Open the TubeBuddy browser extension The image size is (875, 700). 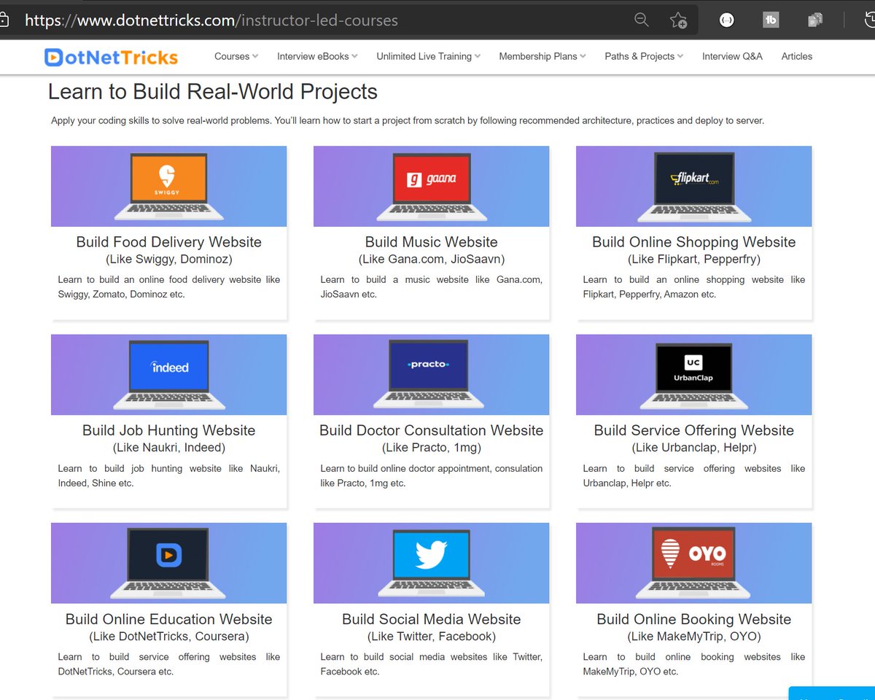(x=771, y=20)
